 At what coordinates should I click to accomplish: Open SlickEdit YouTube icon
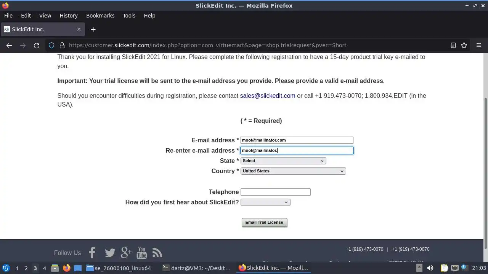tap(141, 252)
